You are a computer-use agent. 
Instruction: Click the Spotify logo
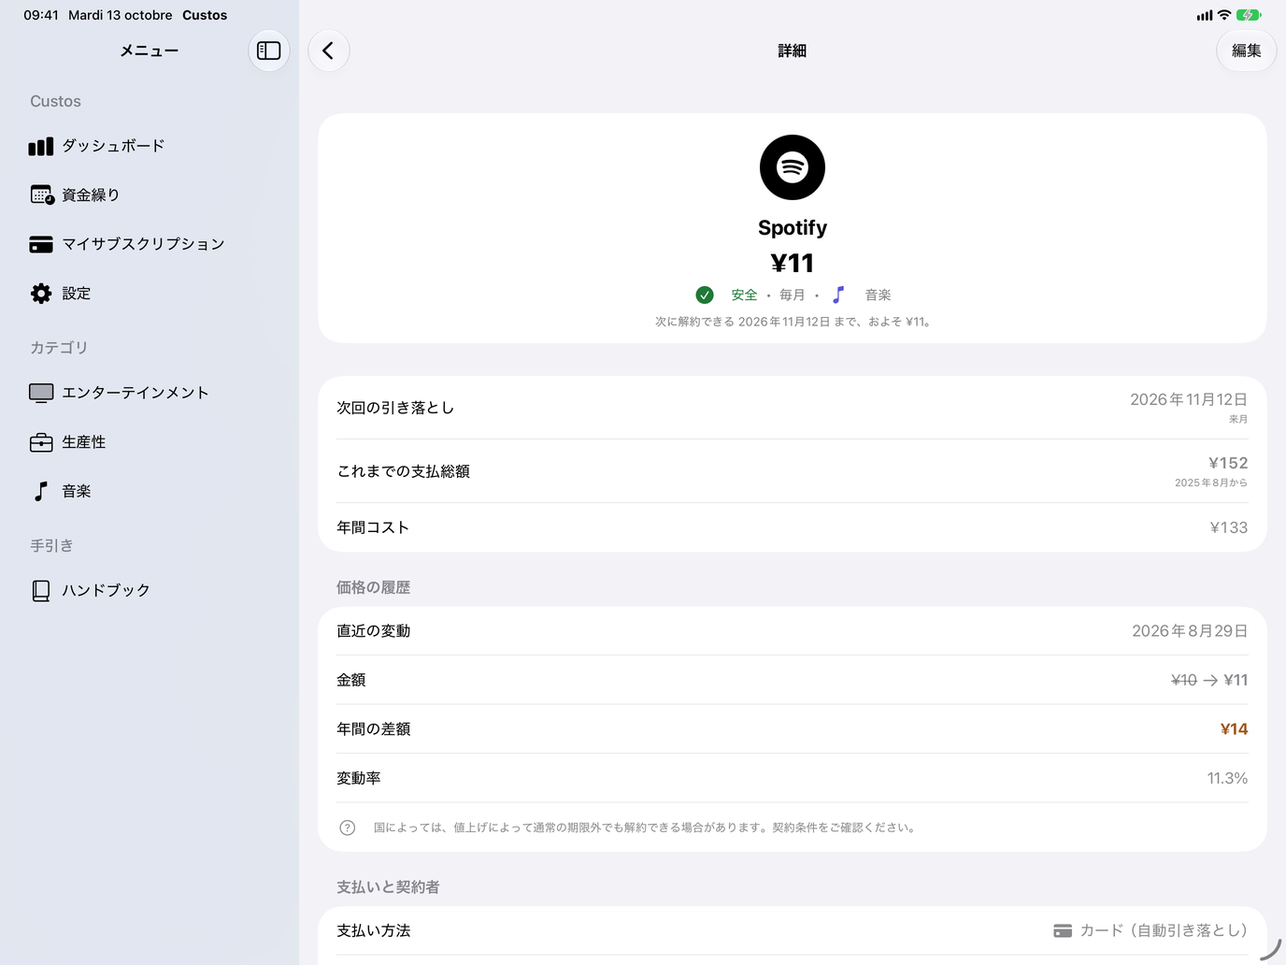tap(793, 167)
